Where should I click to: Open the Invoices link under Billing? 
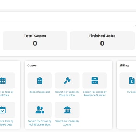(x=131, y=92)
